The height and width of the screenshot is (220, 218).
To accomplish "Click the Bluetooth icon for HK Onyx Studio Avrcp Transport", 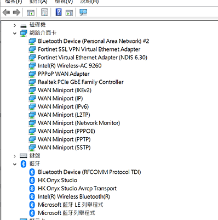I will tap(32, 189).
